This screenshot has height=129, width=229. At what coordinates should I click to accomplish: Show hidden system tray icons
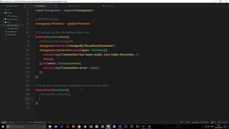[x=203, y=126]
